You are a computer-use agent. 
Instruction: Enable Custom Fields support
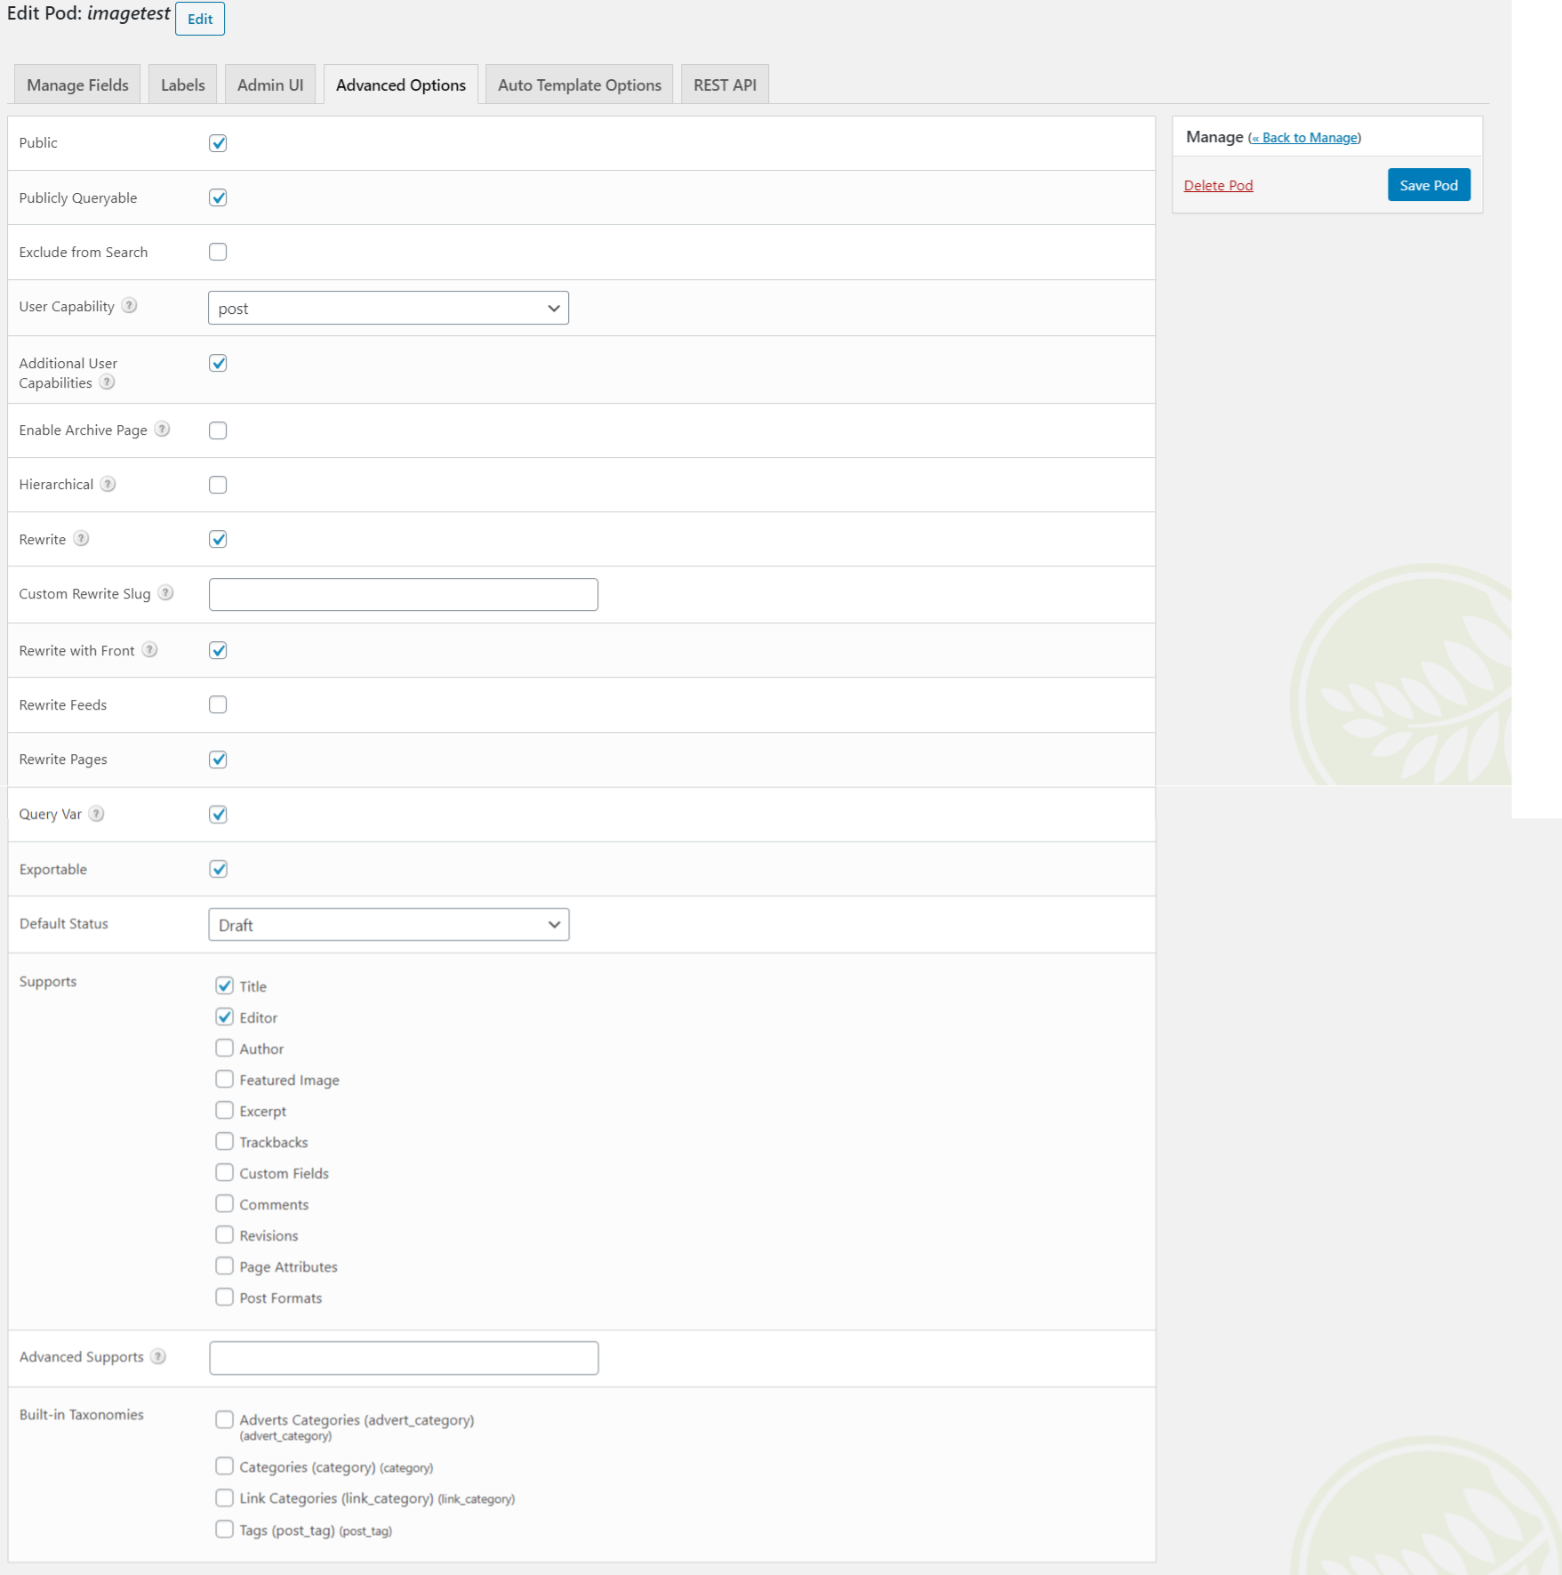tap(224, 1172)
